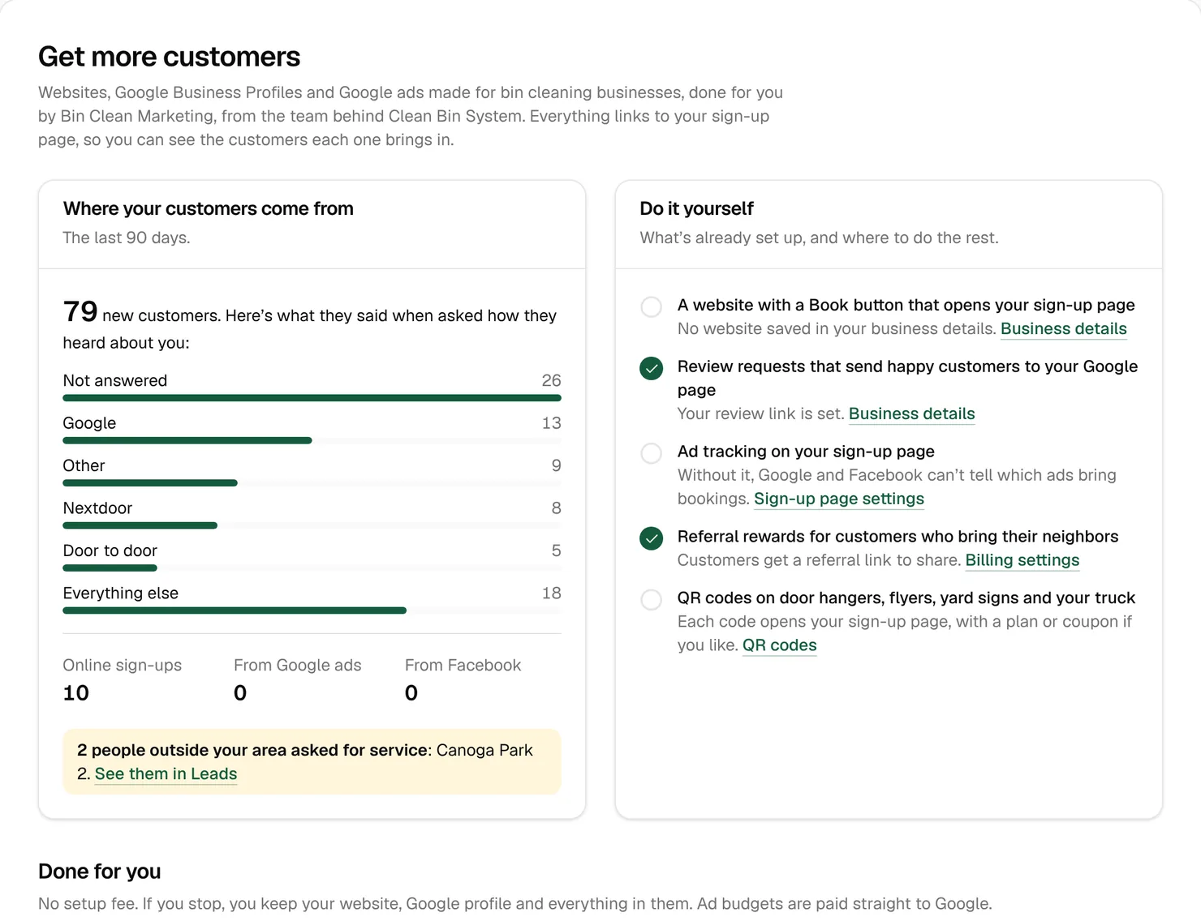Click the Done for you heading
Image resolution: width=1201 pixels, height=921 pixels.
[x=99, y=872]
